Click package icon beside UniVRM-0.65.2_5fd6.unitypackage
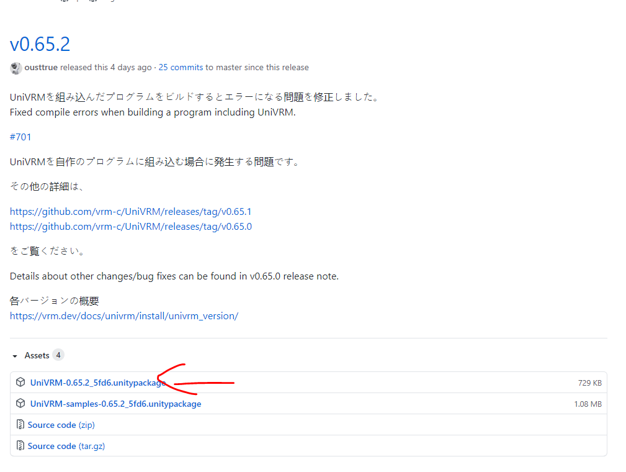 tap(20, 382)
